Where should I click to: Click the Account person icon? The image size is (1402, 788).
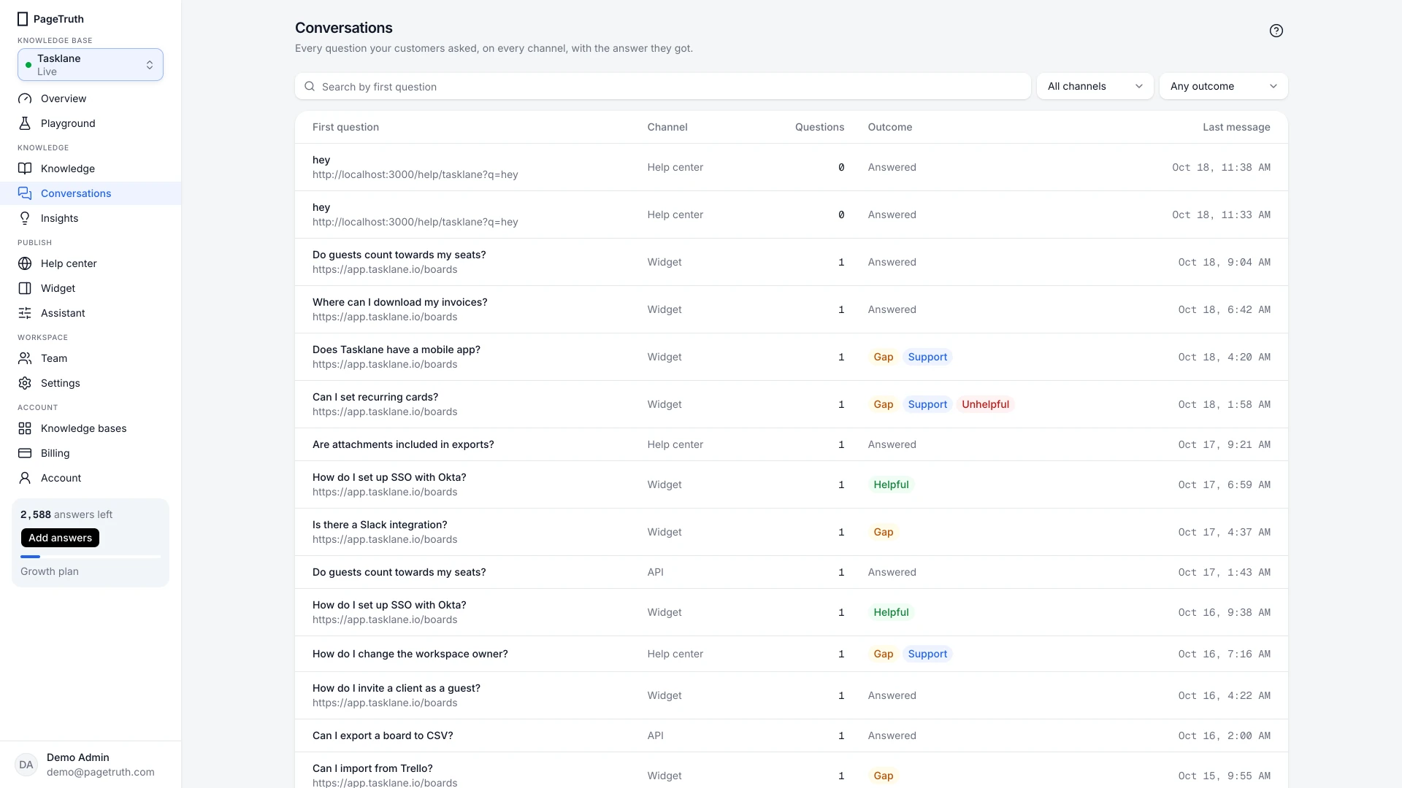tap(25, 478)
